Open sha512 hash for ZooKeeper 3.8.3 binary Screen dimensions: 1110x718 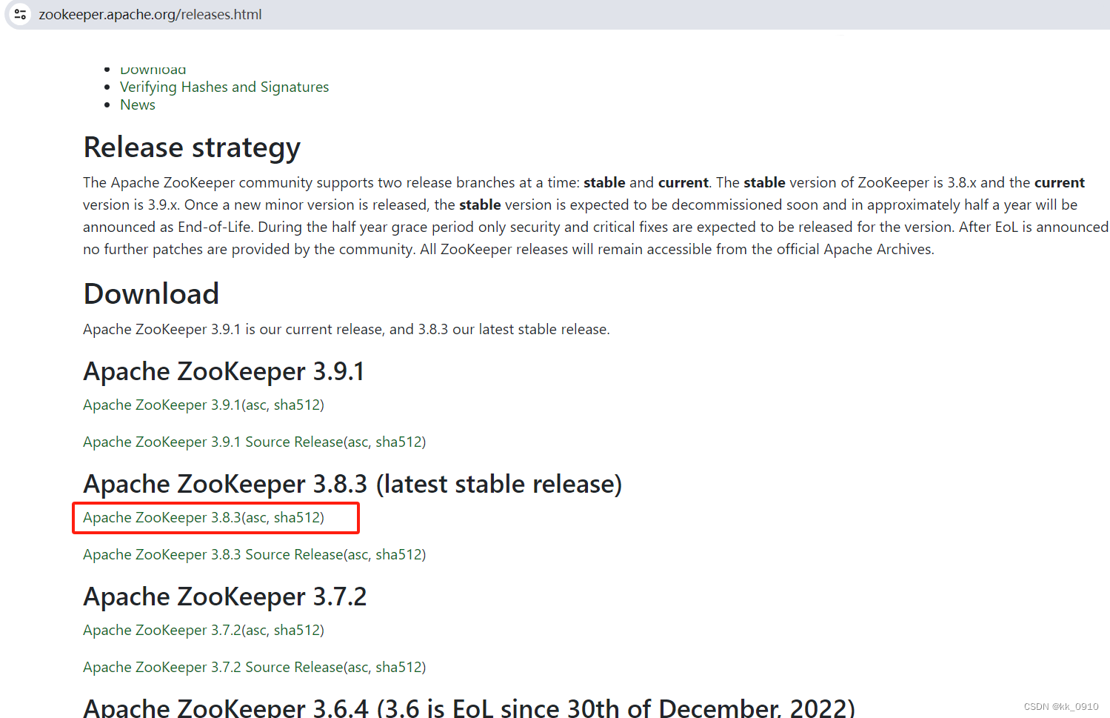[296, 517]
